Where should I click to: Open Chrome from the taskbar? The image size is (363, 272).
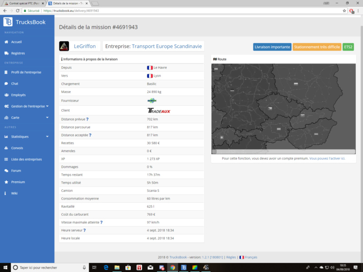(x=172, y=267)
